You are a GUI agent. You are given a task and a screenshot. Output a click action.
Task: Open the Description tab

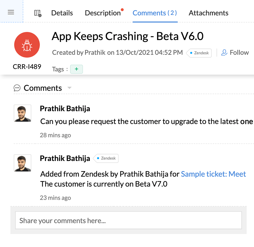(102, 13)
